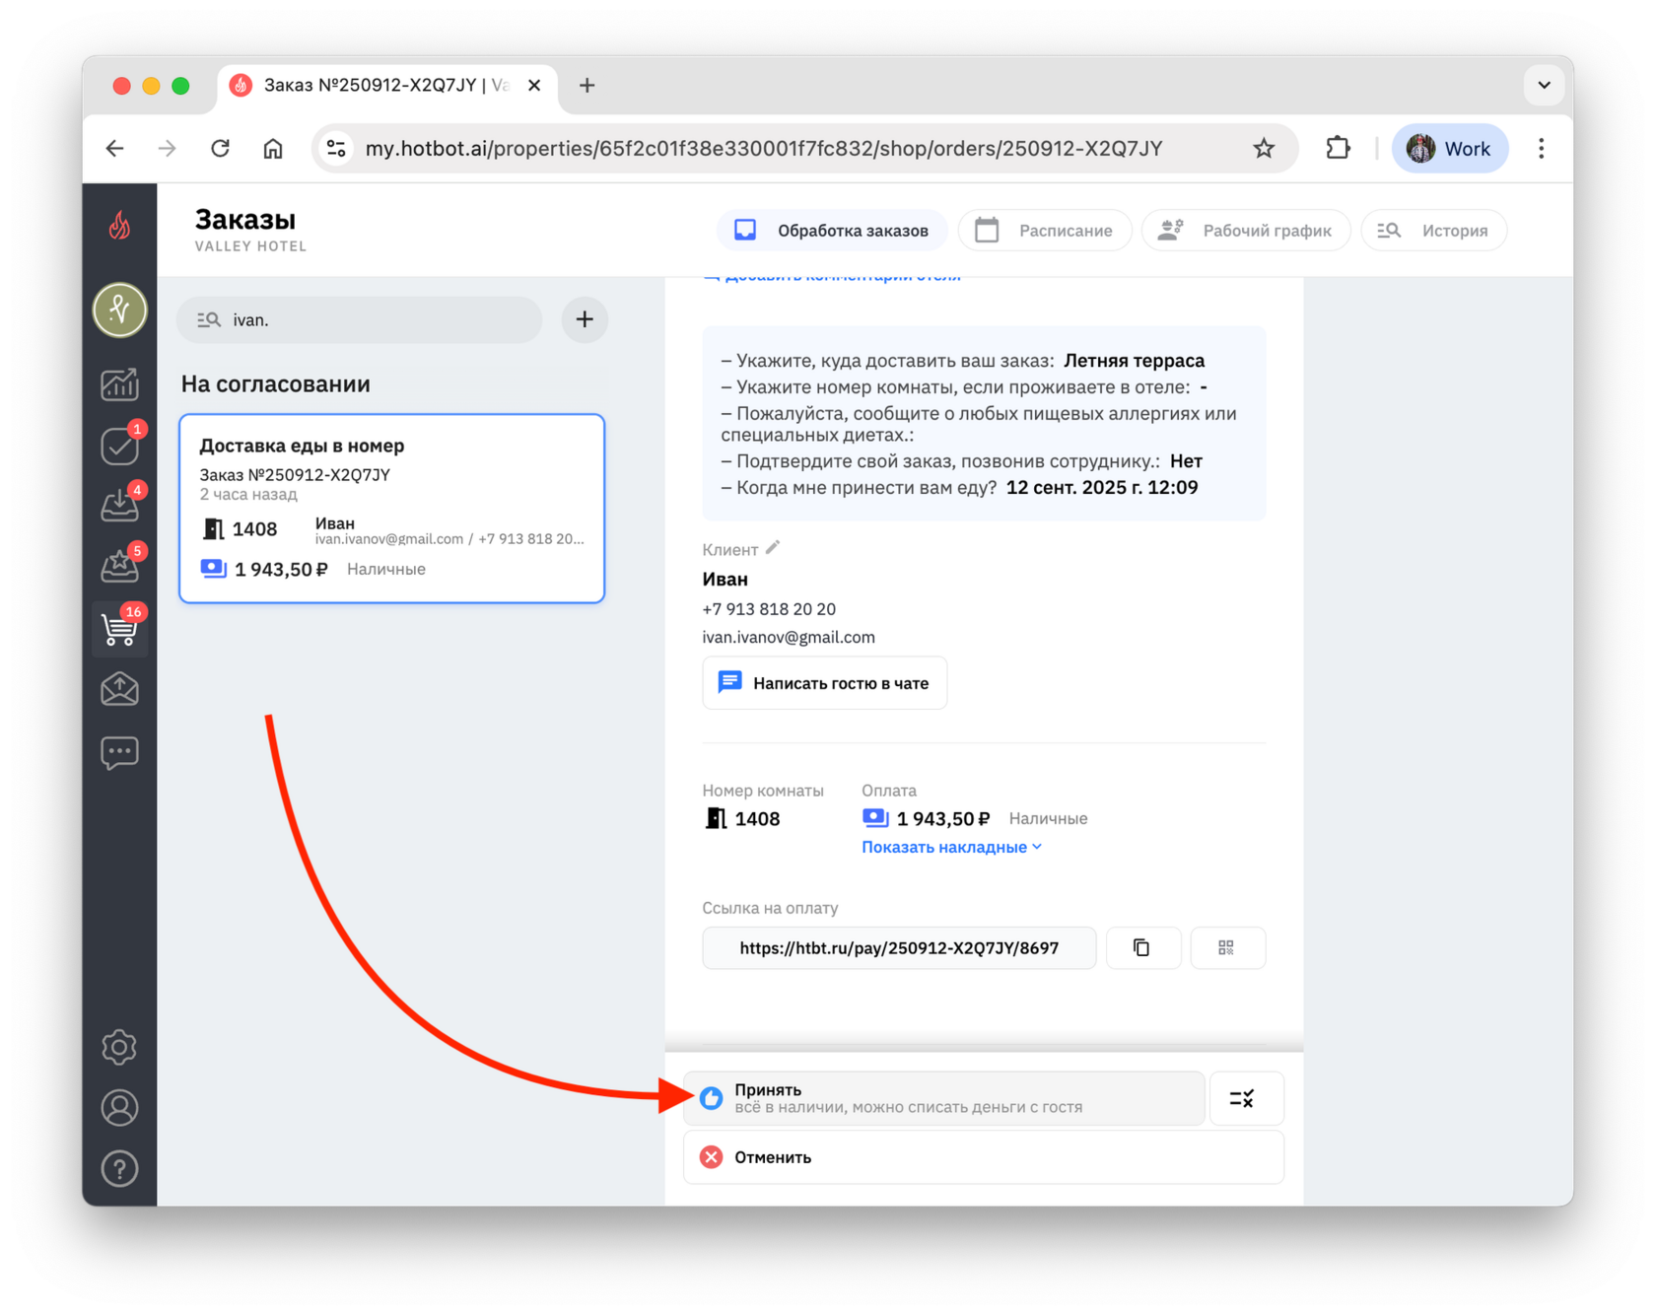Close the Заказ №250912-X2Q7JY browser tab
The width and height of the screenshot is (1656, 1315).
534,86
